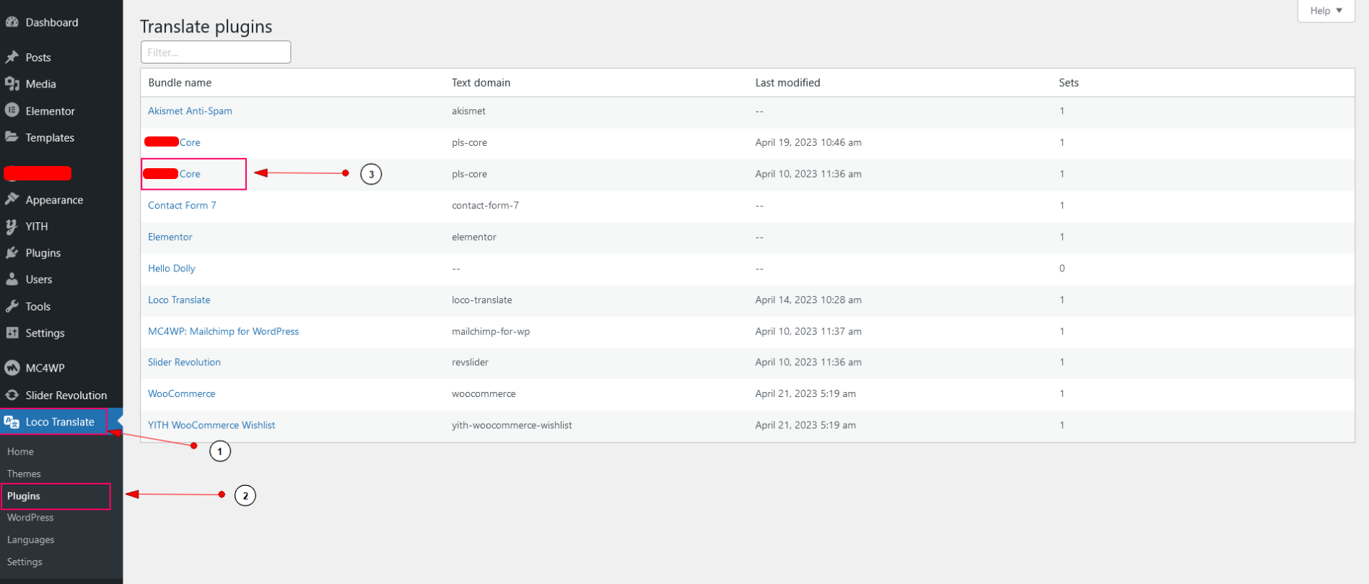Click the Dashboard gauge icon
The height and width of the screenshot is (584, 1369).
point(12,22)
